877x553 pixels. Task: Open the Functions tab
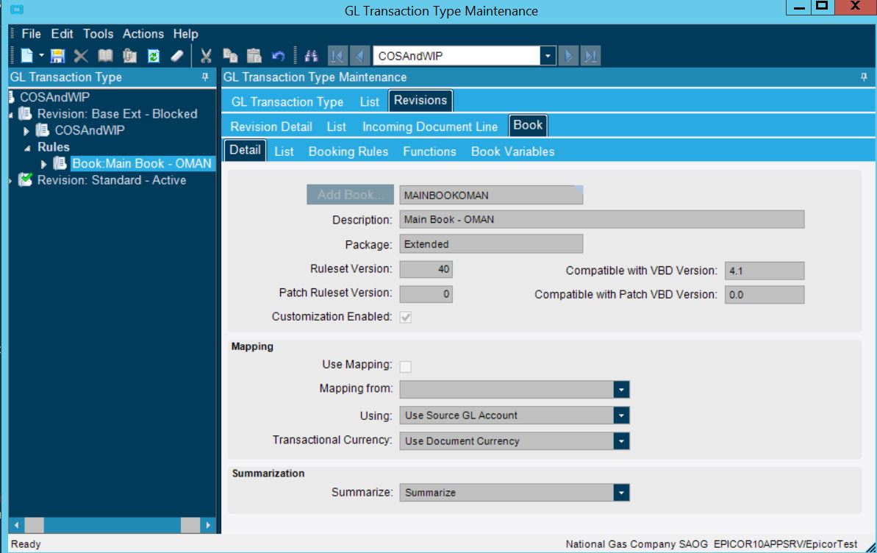point(429,151)
